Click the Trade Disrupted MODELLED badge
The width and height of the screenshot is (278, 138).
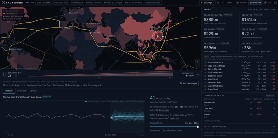click(228, 15)
